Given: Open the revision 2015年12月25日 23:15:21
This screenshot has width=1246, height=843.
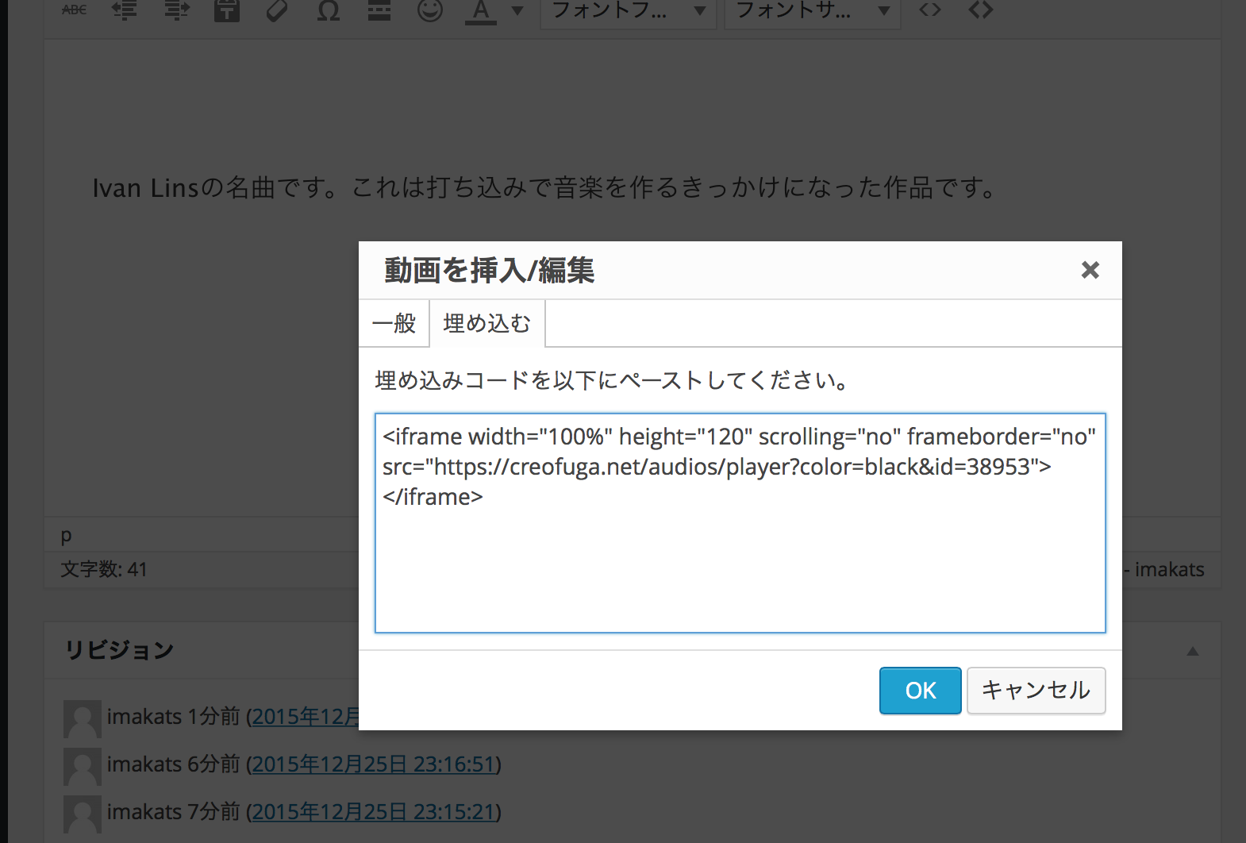Looking at the screenshot, I should pos(374,812).
